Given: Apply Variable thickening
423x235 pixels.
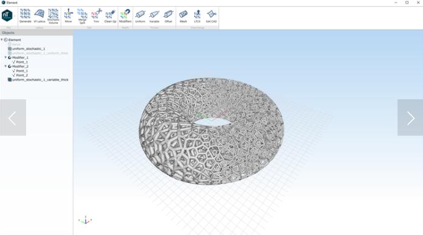Looking at the screenshot, I should (x=154, y=16).
